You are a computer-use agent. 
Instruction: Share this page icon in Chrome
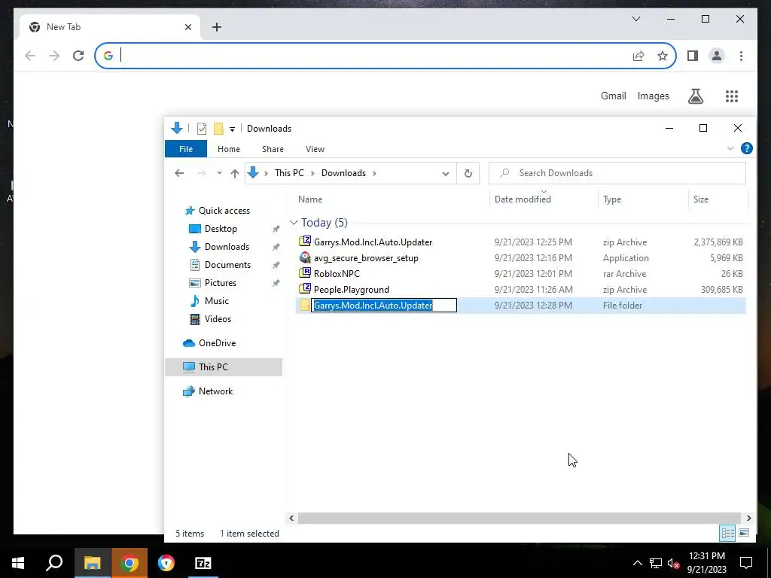coord(638,56)
